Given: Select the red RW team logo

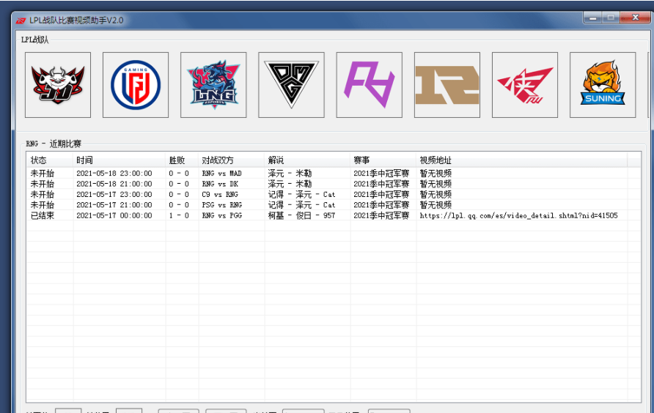Looking at the screenshot, I should pyautogui.click(x=525, y=85).
